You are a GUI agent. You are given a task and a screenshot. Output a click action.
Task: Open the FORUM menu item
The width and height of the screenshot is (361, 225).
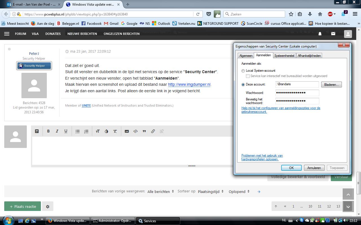click(21, 34)
